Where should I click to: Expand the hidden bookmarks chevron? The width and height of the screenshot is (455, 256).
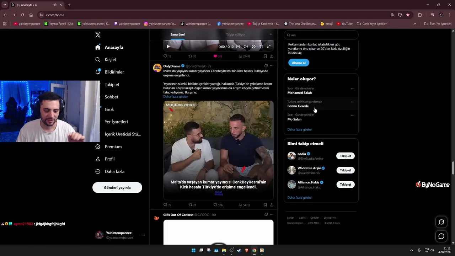click(414, 24)
